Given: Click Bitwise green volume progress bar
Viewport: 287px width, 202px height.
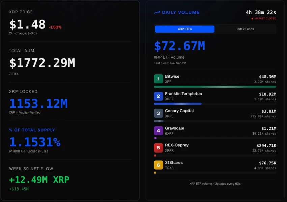Looking at the screenshot, I should 215,87.
